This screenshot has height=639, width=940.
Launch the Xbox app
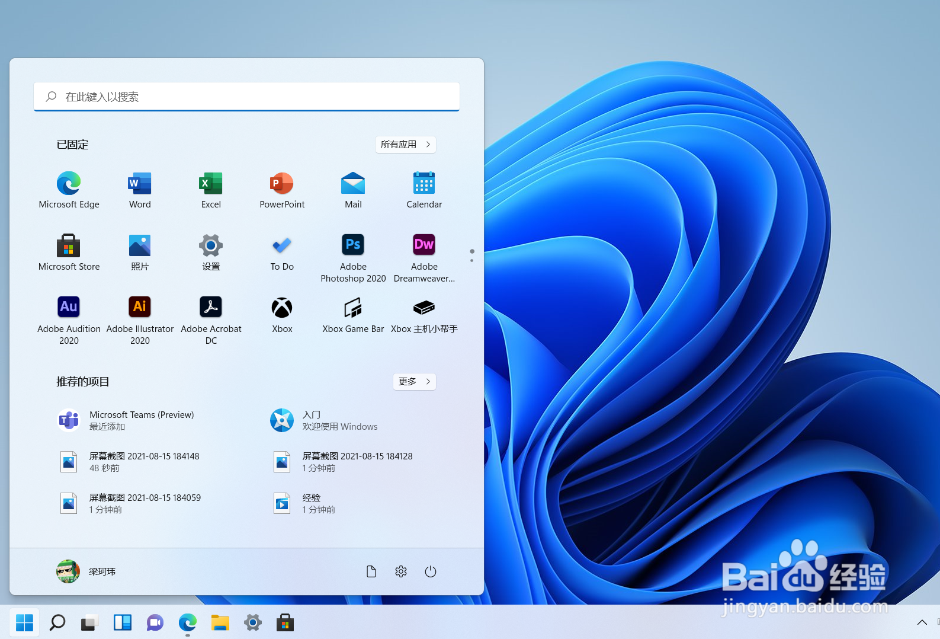[x=282, y=315]
